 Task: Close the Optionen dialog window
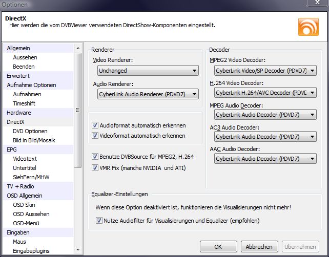click(317, 4)
